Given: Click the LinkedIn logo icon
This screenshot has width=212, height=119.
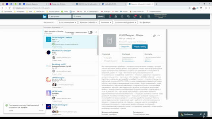Looking at the screenshot, I should click(x=45, y=17).
